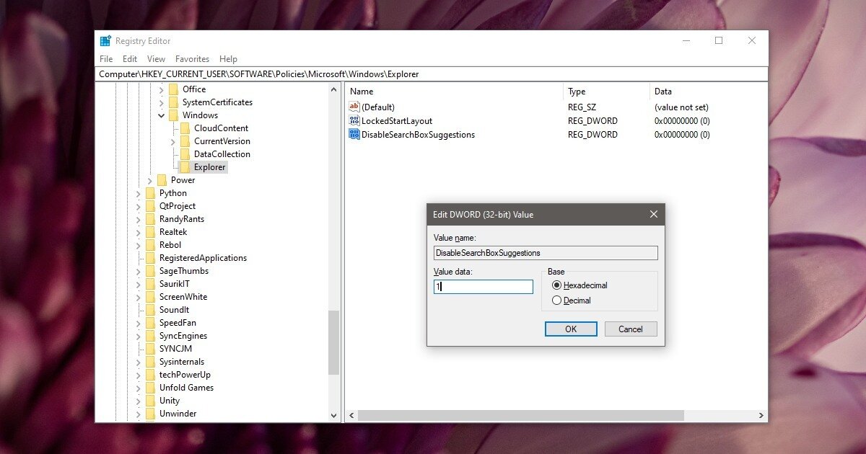
Task: Open the Favorites menu
Action: [192, 58]
